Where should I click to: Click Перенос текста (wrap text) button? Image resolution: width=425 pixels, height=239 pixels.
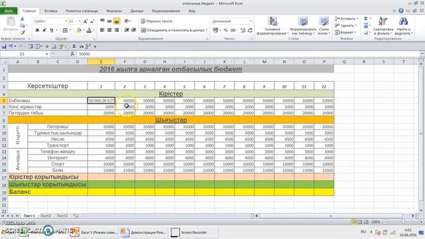[157, 21]
